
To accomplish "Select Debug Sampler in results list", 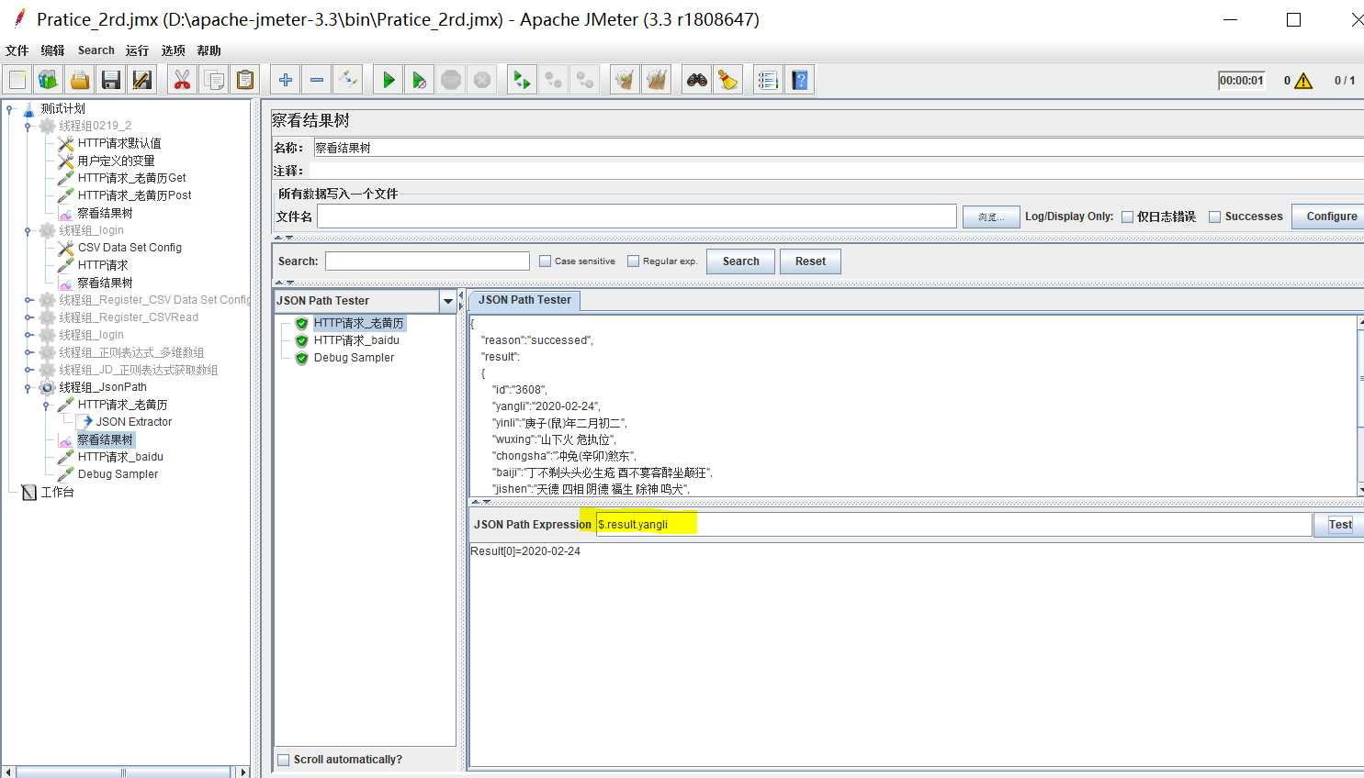I will point(354,358).
